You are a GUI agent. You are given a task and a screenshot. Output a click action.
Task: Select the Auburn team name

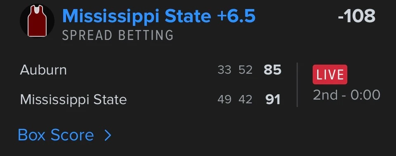pyautogui.click(x=43, y=70)
